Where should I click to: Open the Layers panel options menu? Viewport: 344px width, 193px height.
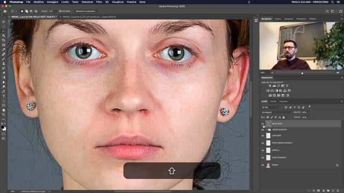click(342, 101)
